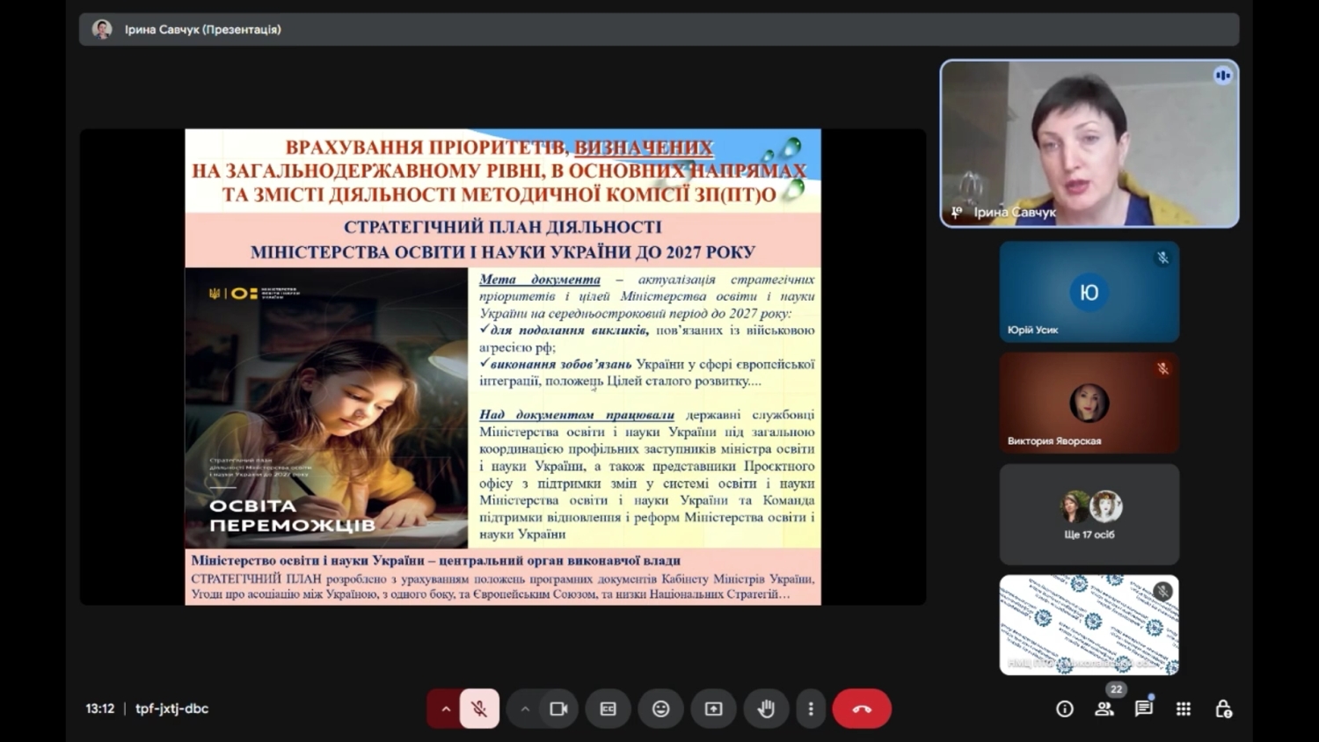Leave the call with red hang-up button
The height and width of the screenshot is (742, 1319).
point(862,709)
